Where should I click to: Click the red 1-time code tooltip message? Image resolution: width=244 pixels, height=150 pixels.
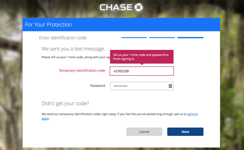(142, 57)
